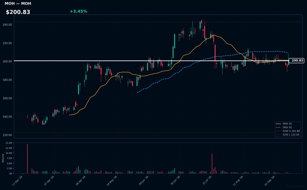This screenshot has height=190, width=307.
Task: Click the 12.5M volume axis label
Action: 8,148
